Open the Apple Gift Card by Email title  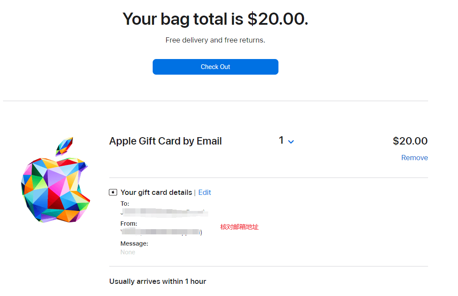(x=165, y=141)
